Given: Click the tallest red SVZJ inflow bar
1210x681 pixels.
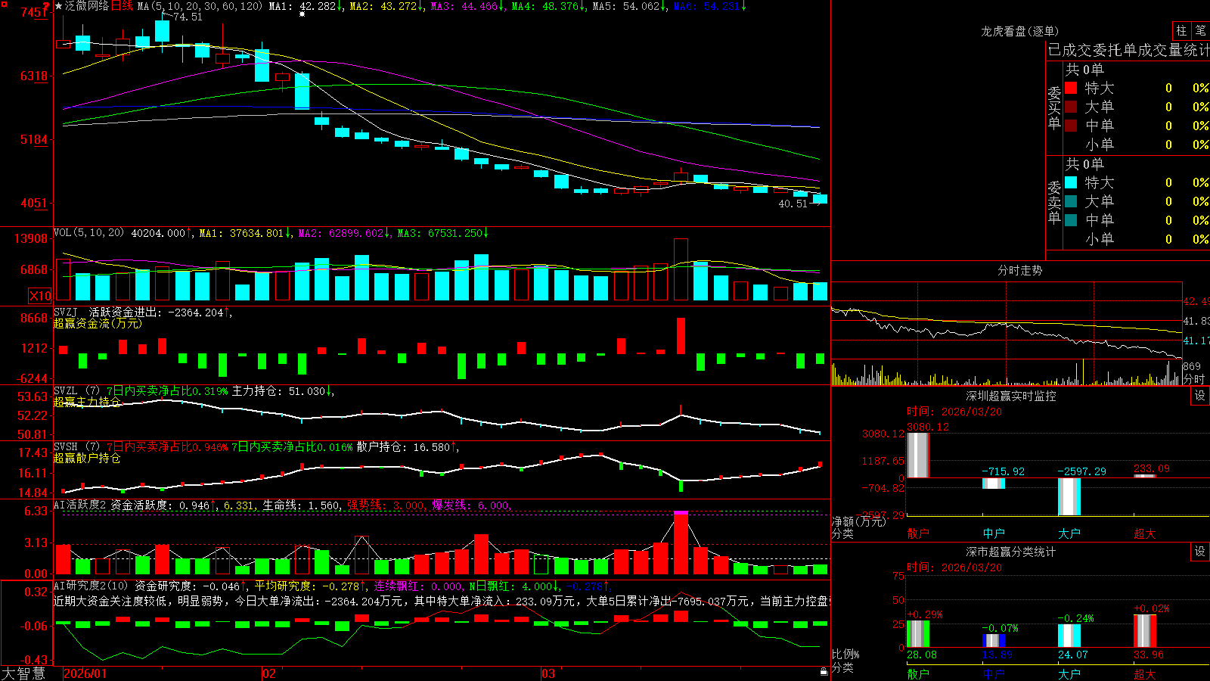Looking at the screenshot, I should pyautogui.click(x=681, y=336).
